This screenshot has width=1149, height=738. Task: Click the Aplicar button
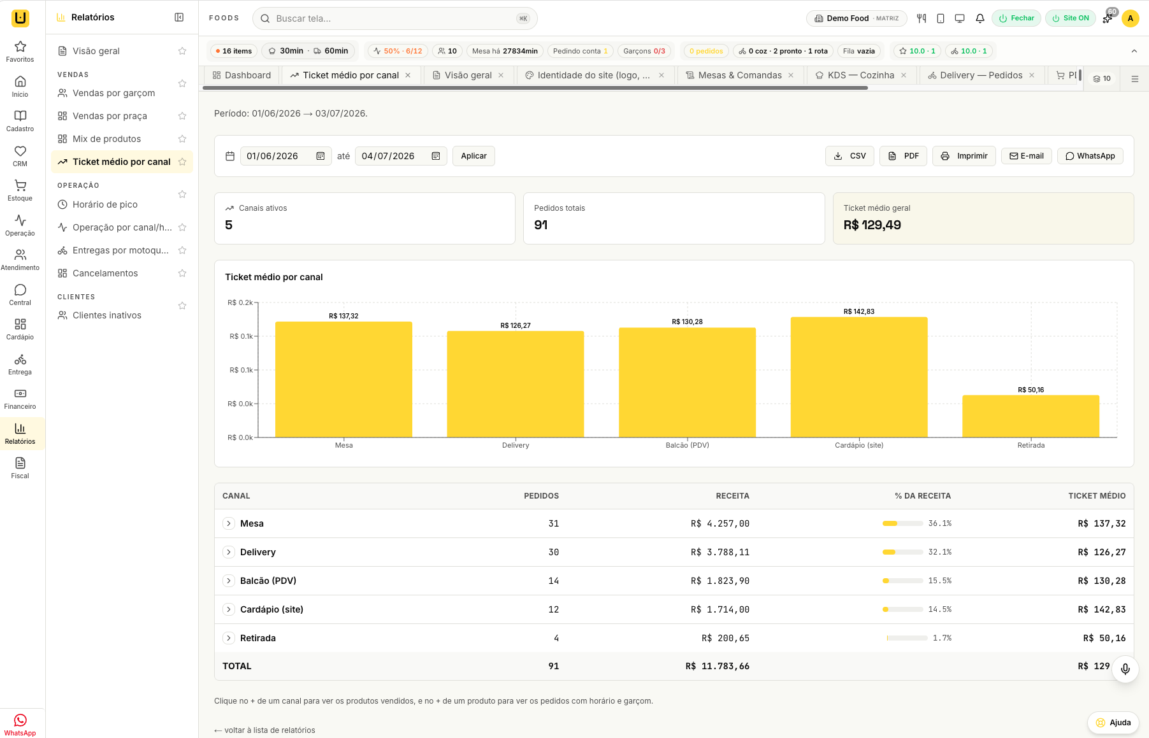tap(473, 156)
